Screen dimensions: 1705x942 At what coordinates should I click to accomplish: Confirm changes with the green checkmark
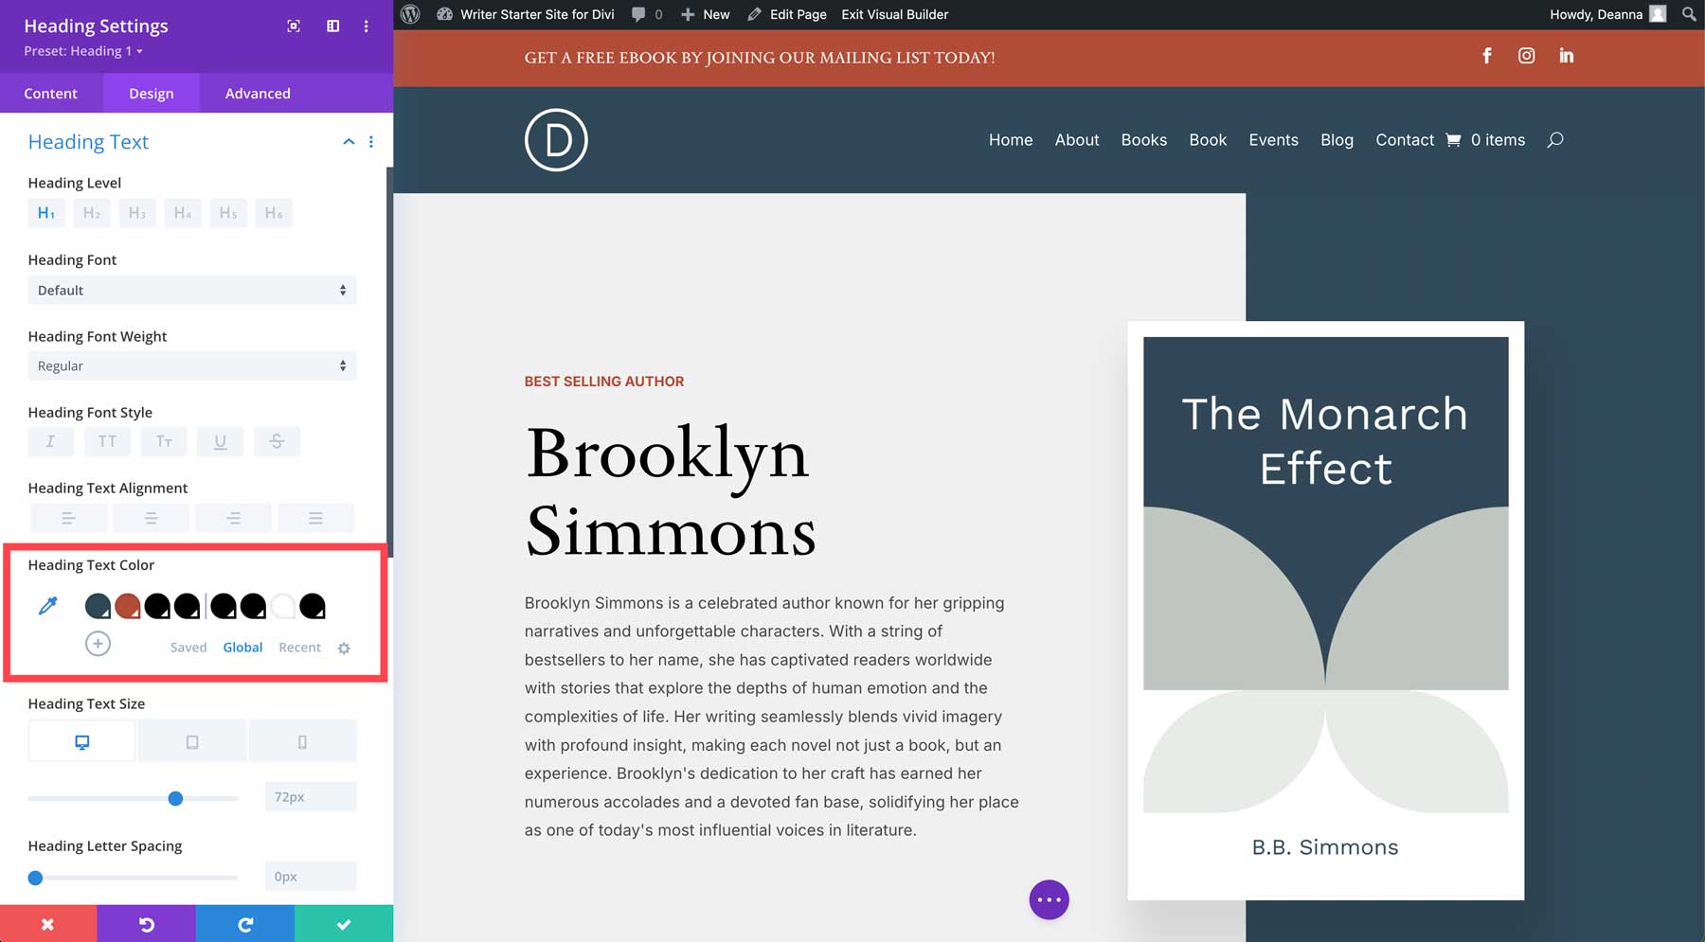point(344,923)
